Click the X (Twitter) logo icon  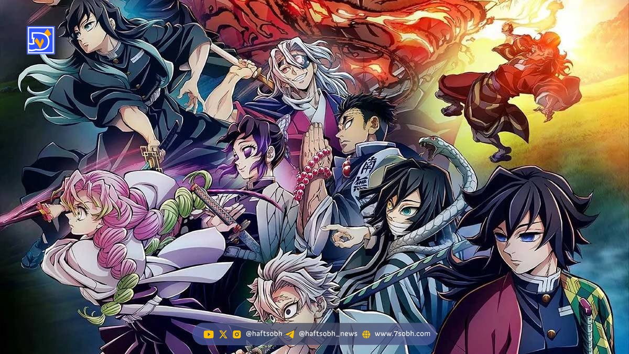[x=223, y=334]
